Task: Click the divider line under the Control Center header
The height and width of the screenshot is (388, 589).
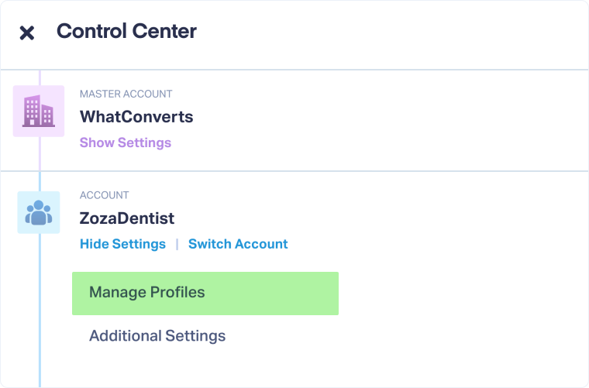Action: coord(310,70)
